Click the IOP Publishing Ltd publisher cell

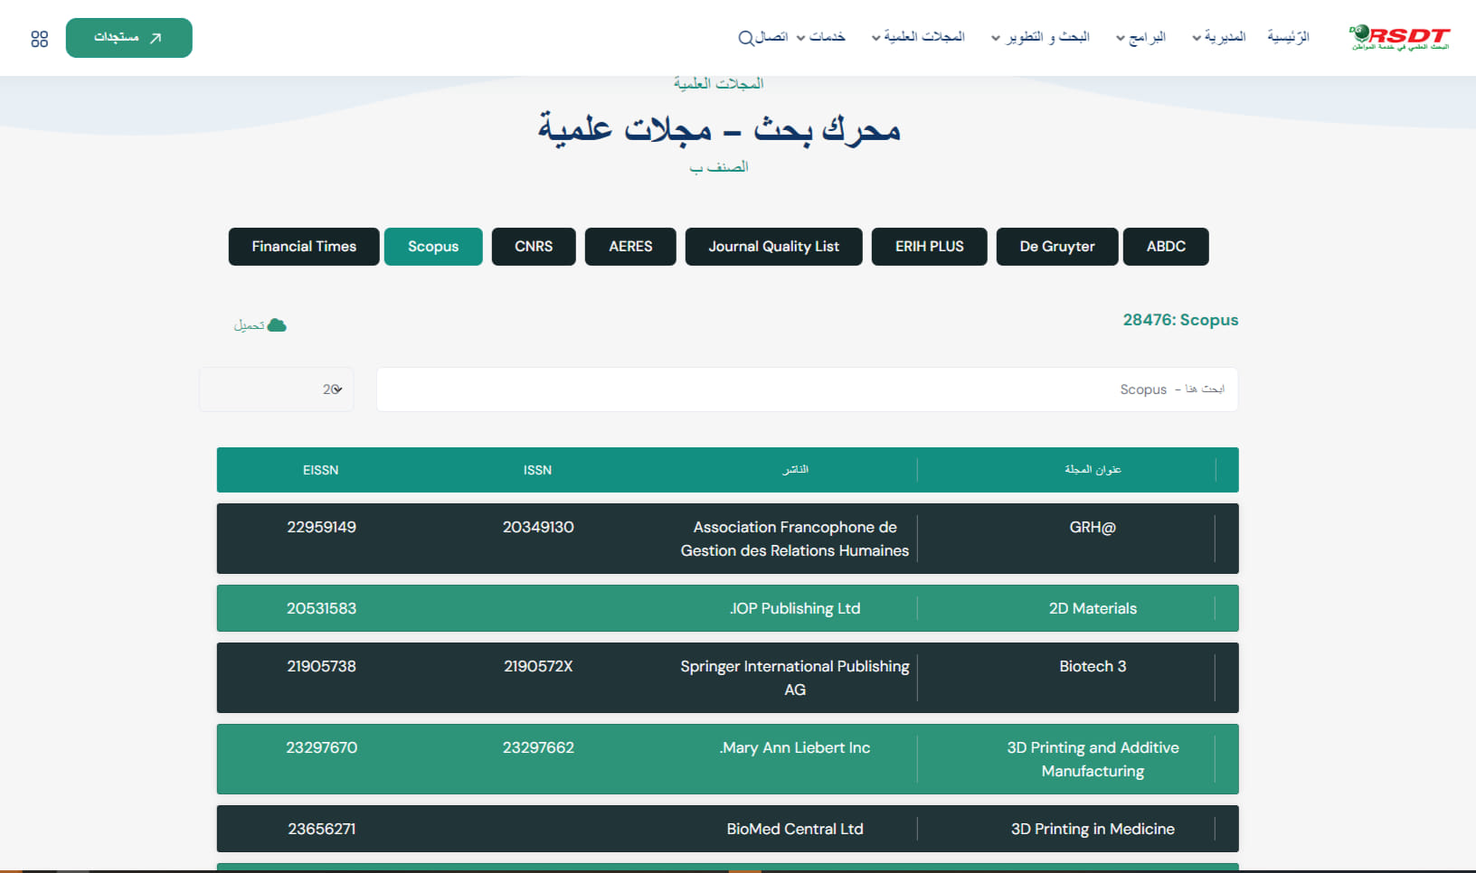pyautogui.click(x=795, y=608)
